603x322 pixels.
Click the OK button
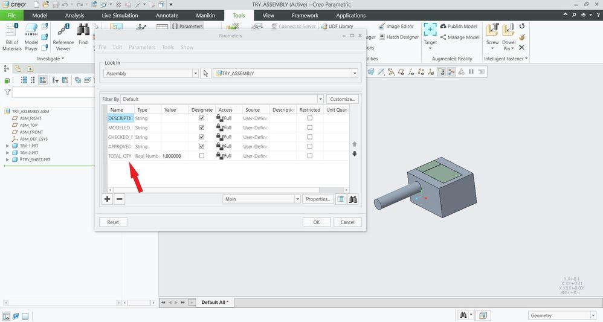[316, 222]
